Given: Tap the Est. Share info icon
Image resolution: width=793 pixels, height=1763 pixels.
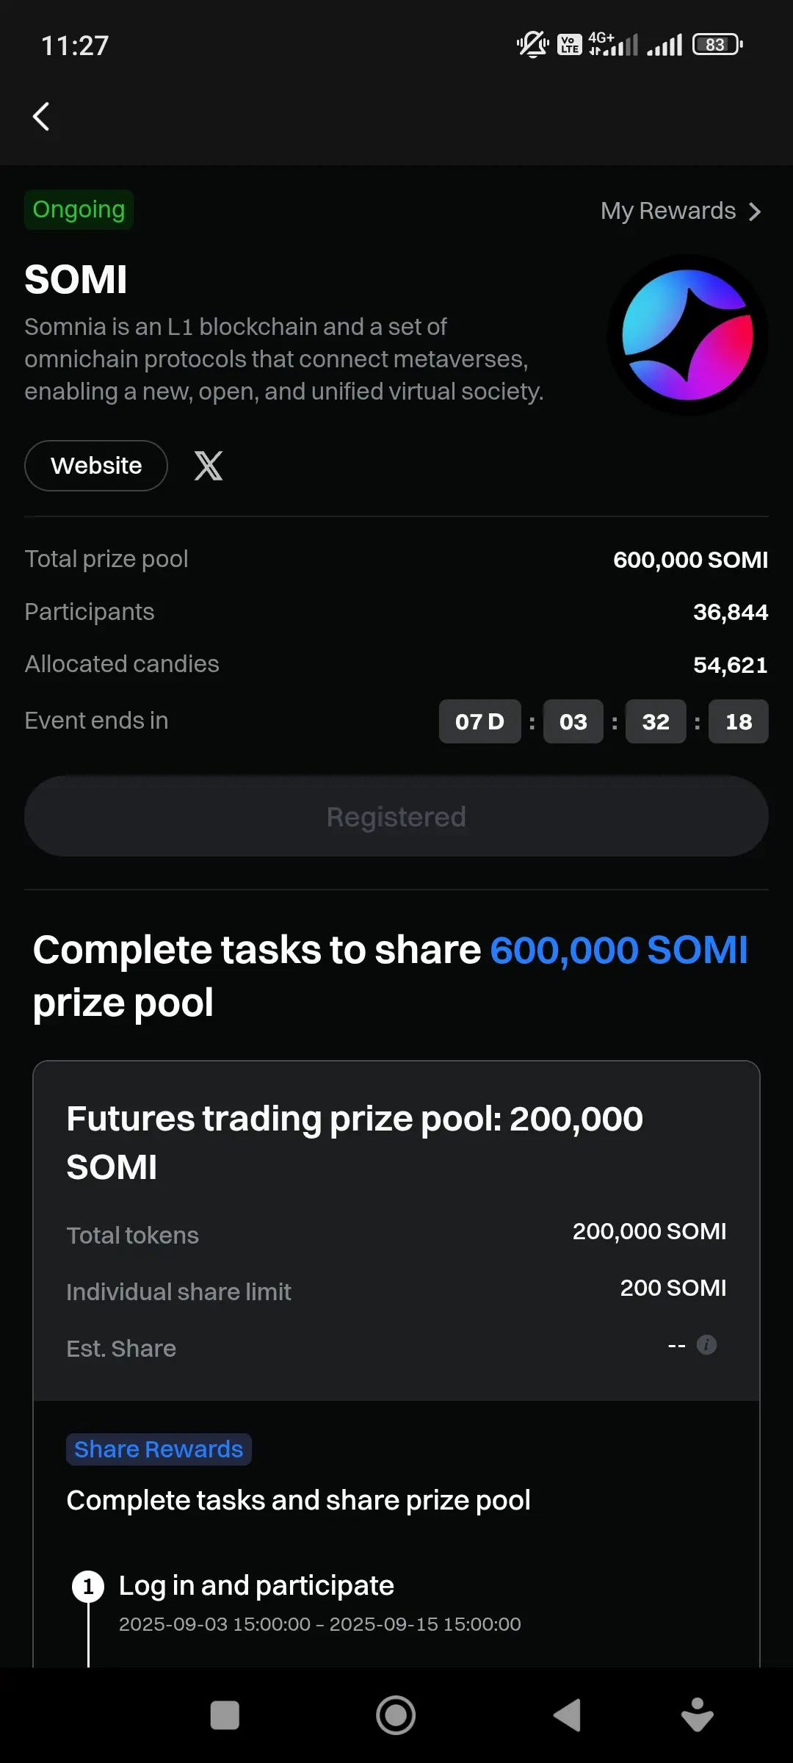Looking at the screenshot, I should pyautogui.click(x=706, y=1344).
